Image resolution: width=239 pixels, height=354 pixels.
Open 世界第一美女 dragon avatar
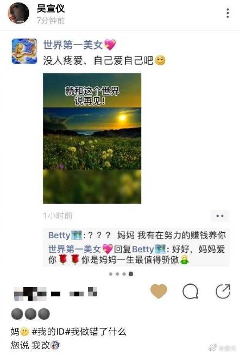point(24,51)
